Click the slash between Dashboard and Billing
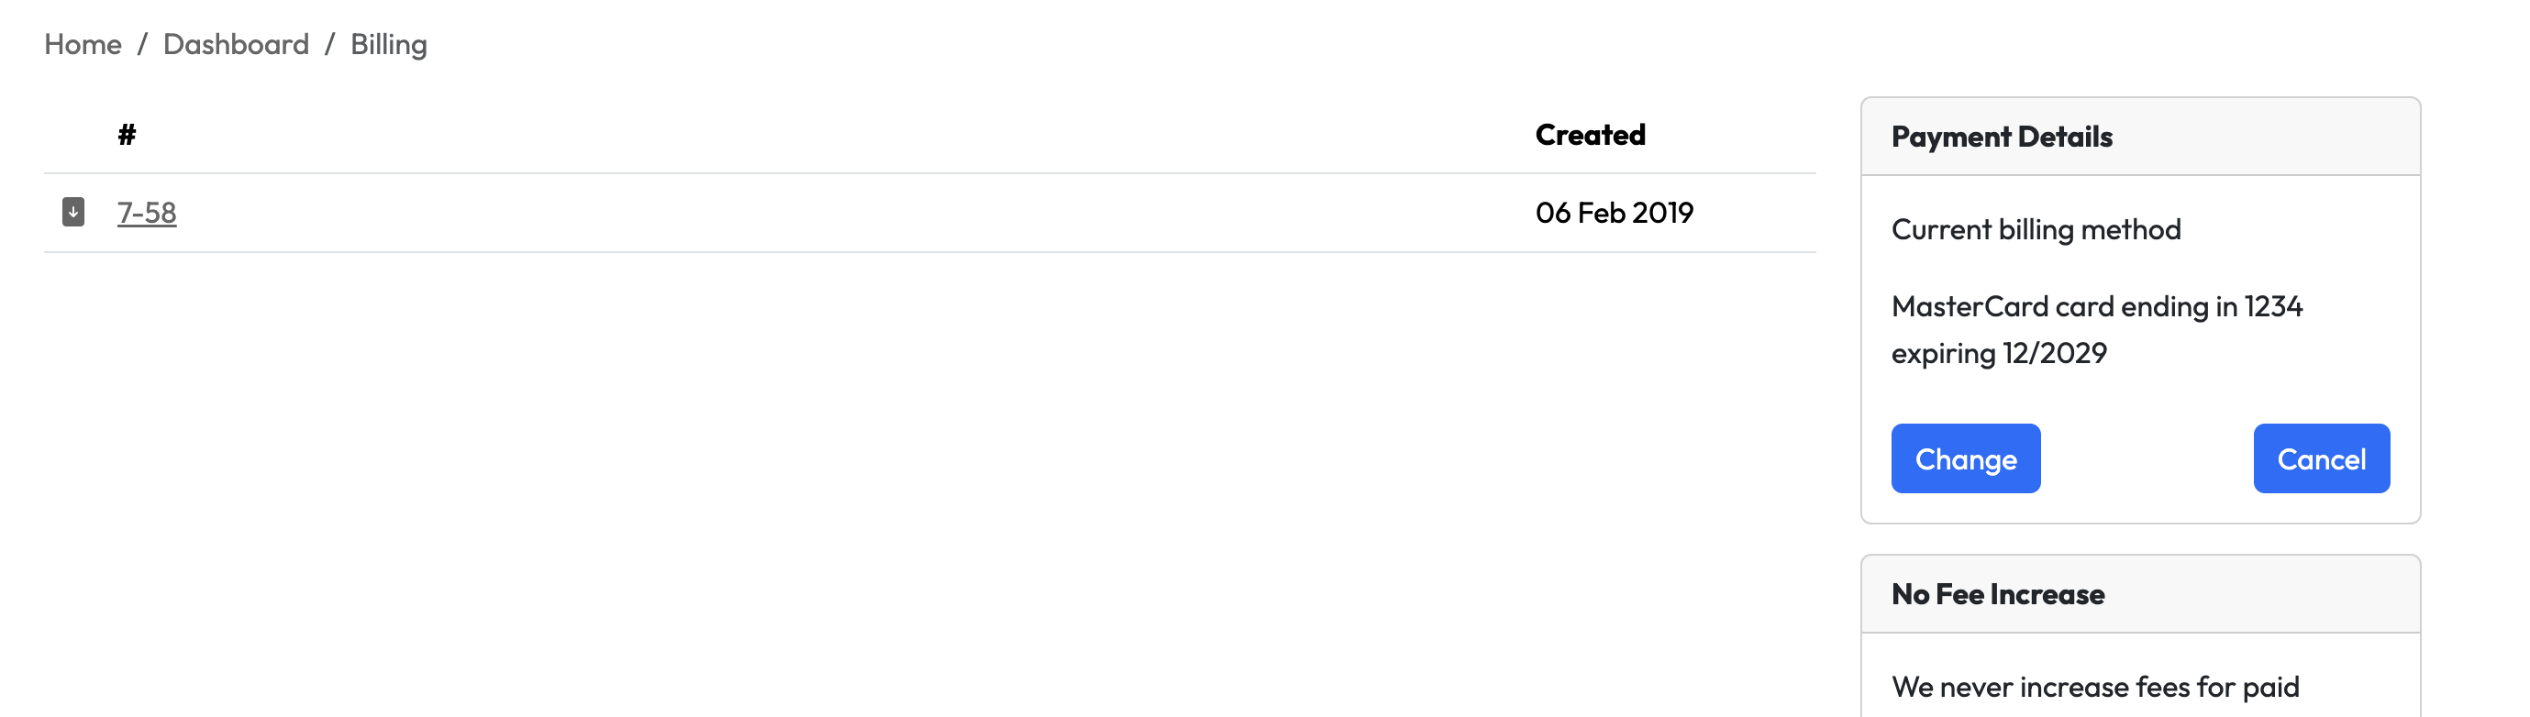This screenshot has height=717, width=2530. pyautogui.click(x=330, y=44)
